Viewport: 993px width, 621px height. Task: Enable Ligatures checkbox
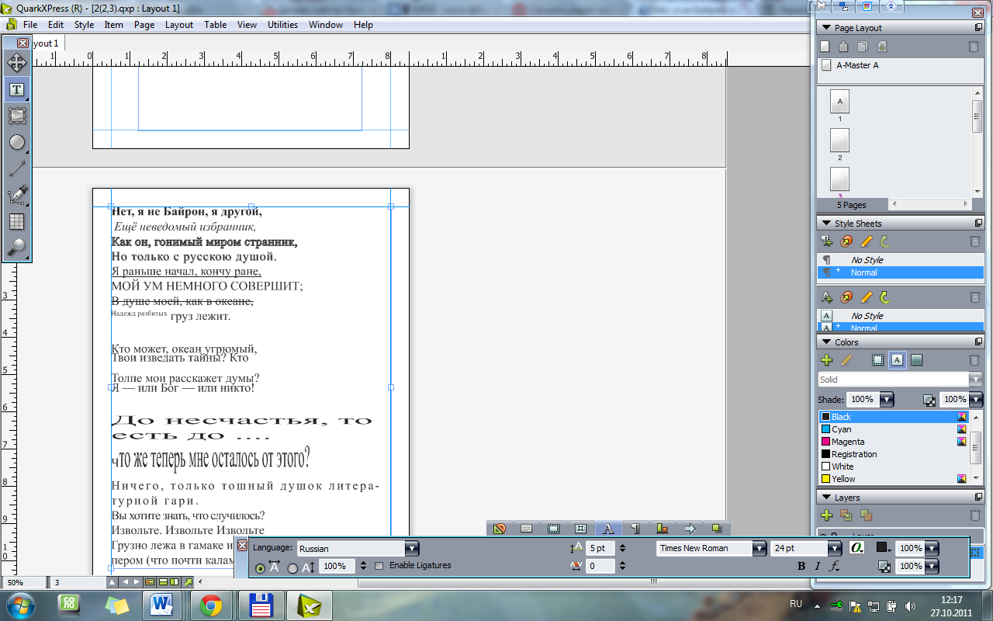(379, 566)
